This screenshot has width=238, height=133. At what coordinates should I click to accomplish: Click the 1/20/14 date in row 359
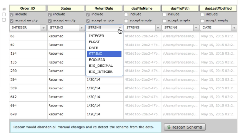93,88
